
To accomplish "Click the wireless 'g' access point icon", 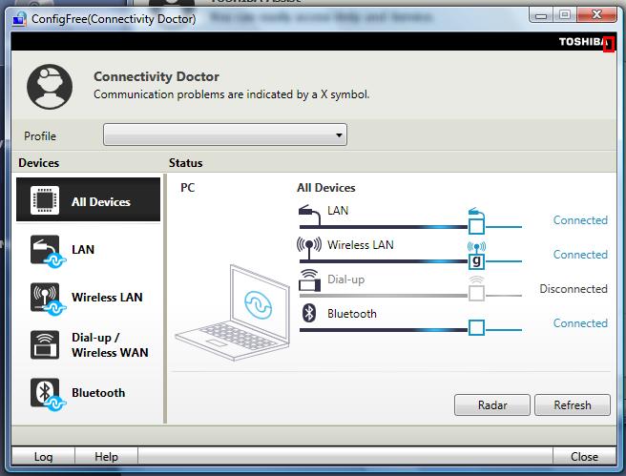I will pyautogui.click(x=476, y=256).
